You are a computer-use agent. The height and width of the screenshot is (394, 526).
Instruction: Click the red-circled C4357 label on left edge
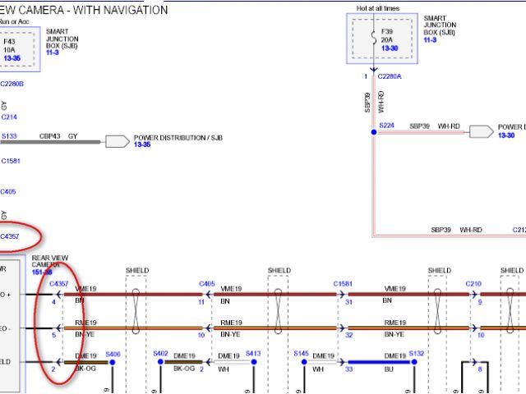[x=12, y=236]
